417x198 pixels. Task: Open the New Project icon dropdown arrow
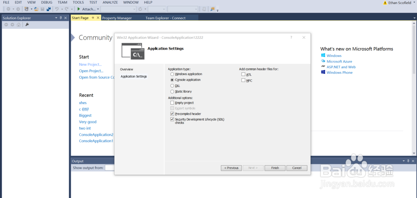(x=31, y=9)
